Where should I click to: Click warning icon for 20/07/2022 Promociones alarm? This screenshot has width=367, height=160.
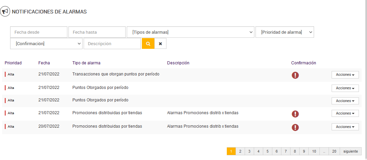coord(295,127)
